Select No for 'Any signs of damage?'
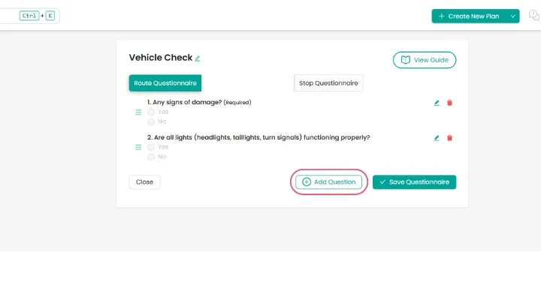 click(151, 122)
